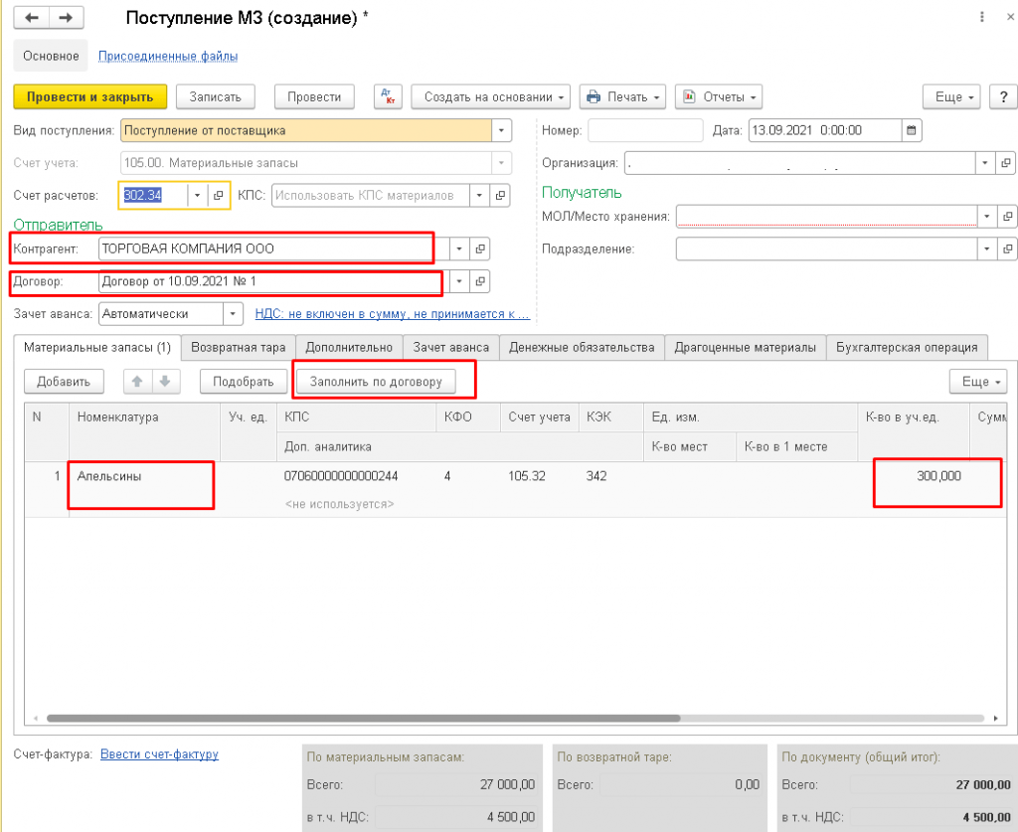Click the back navigation arrow

[x=32, y=18]
